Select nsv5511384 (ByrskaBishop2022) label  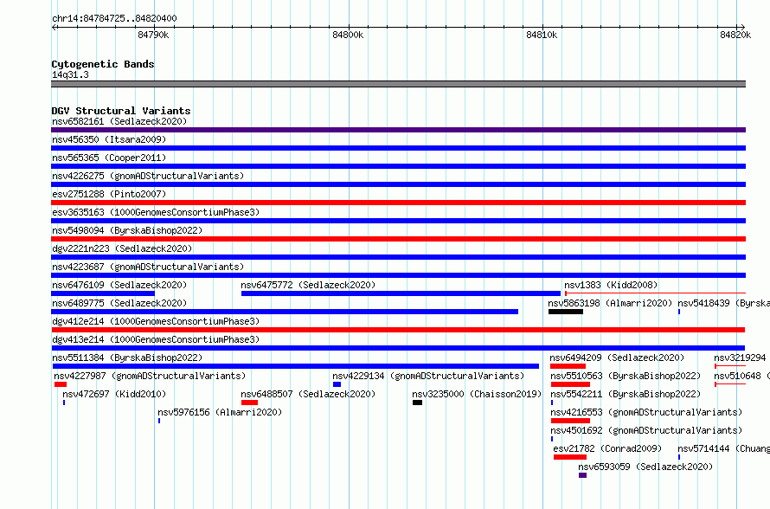[x=127, y=358]
